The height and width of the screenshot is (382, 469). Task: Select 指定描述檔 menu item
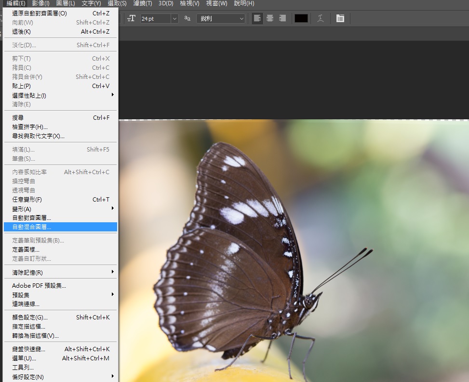(60, 327)
